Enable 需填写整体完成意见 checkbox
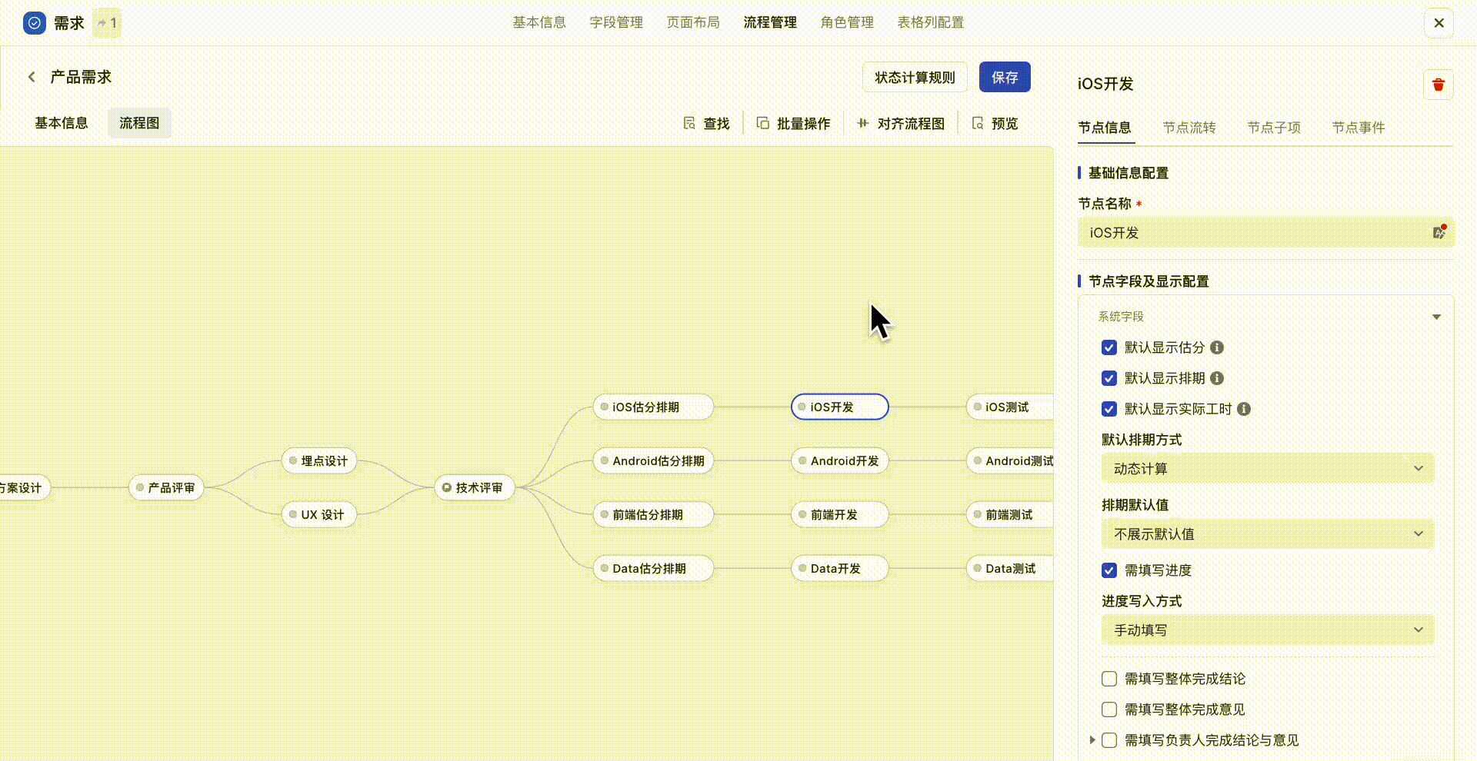The height and width of the screenshot is (761, 1477). (x=1109, y=709)
